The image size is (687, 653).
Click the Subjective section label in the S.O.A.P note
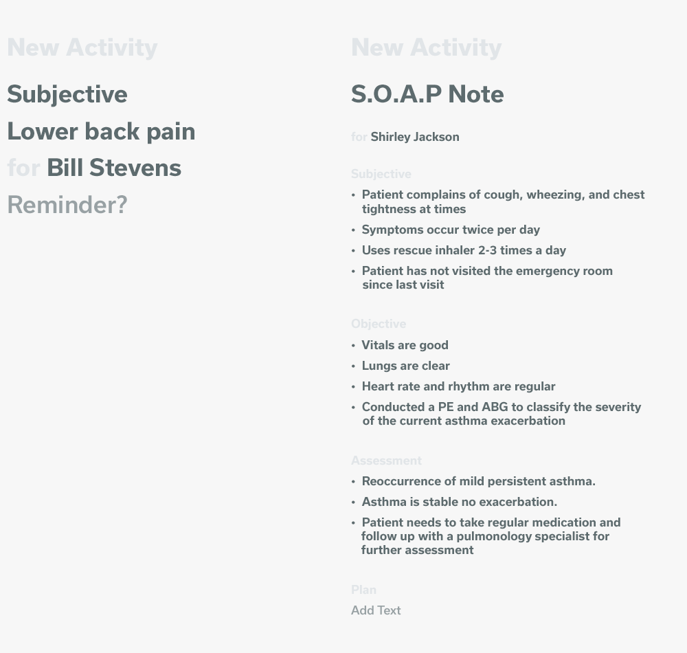(x=381, y=174)
